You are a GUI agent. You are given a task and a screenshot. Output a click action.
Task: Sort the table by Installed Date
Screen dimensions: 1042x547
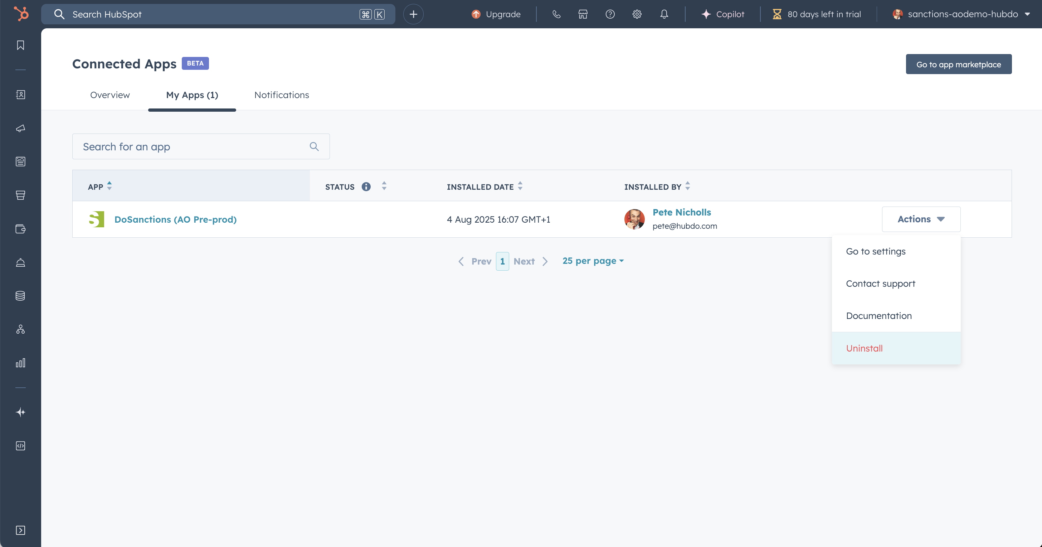click(485, 187)
